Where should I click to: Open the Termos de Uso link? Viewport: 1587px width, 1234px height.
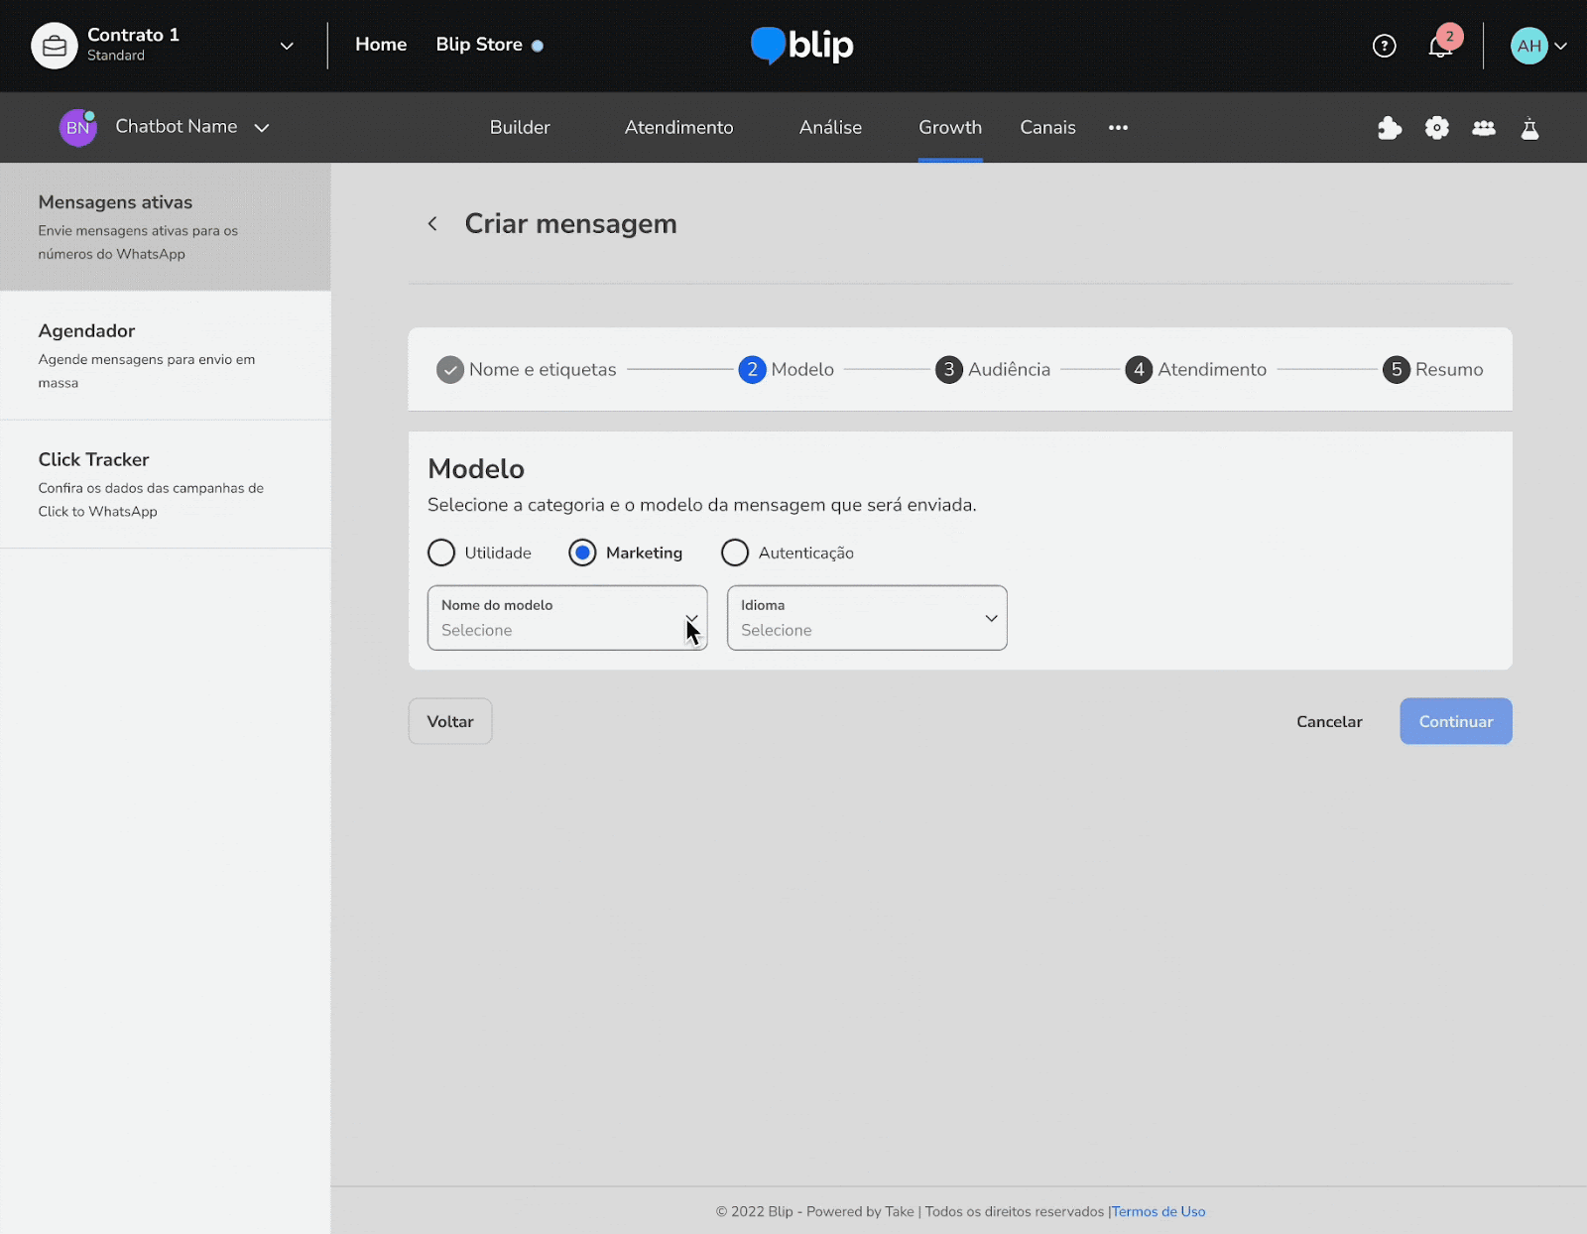(1159, 1212)
